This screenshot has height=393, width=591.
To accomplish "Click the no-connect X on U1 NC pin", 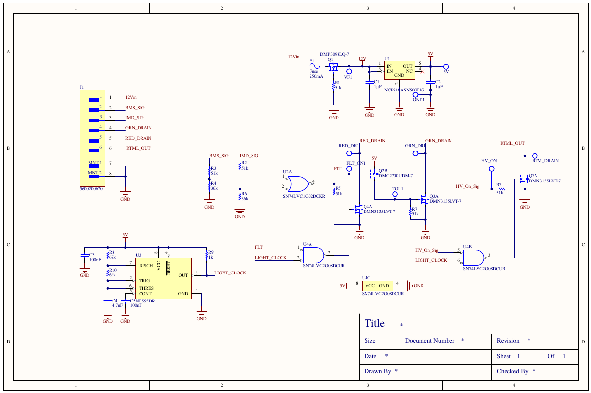I will click(x=423, y=72).
